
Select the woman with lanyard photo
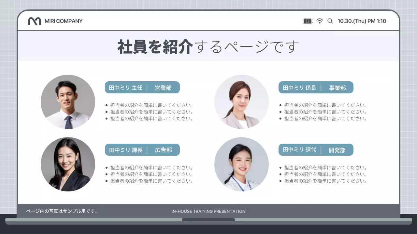241,164
